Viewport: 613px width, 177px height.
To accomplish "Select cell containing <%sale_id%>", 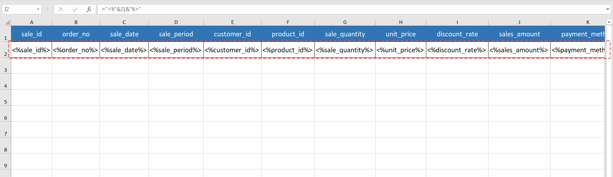I will pyautogui.click(x=32, y=50).
